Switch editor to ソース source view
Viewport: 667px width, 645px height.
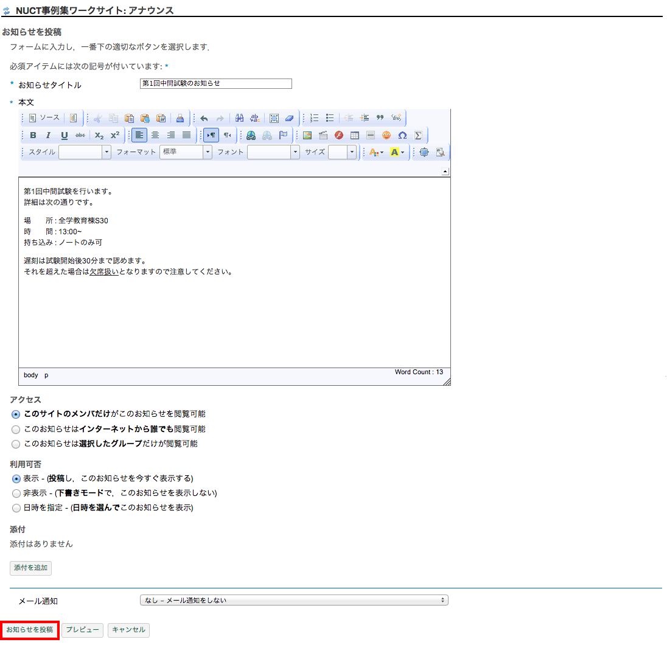coord(44,118)
